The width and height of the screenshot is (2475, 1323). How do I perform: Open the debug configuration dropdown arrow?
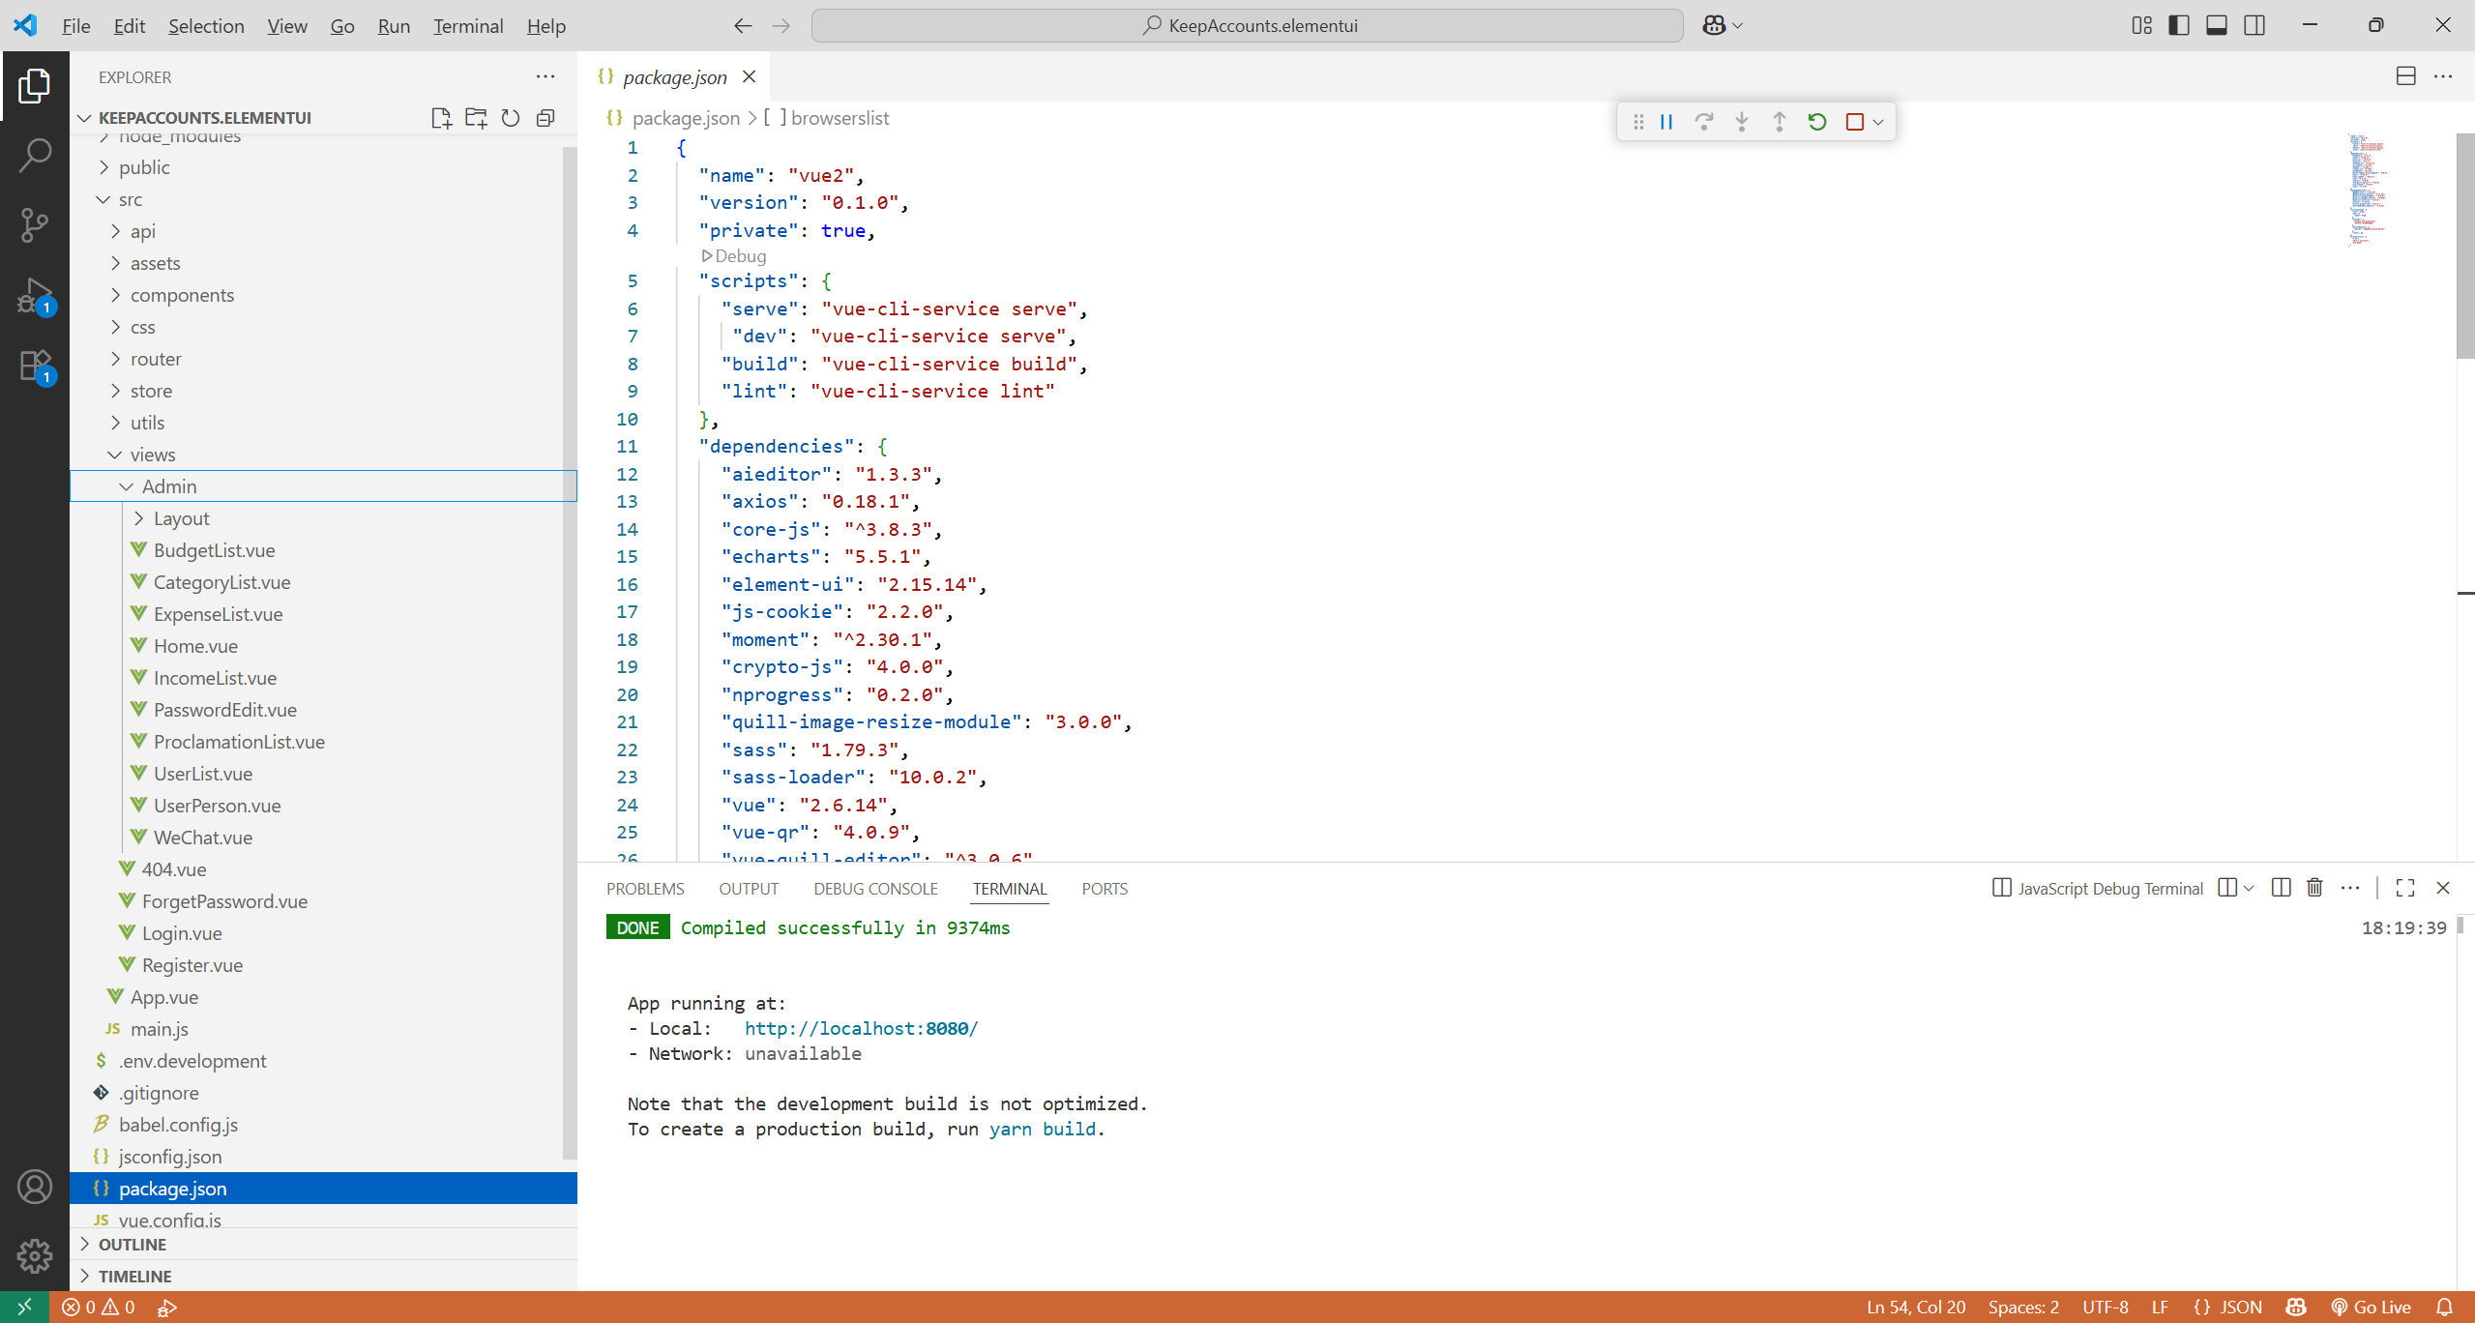[1878, 122]
